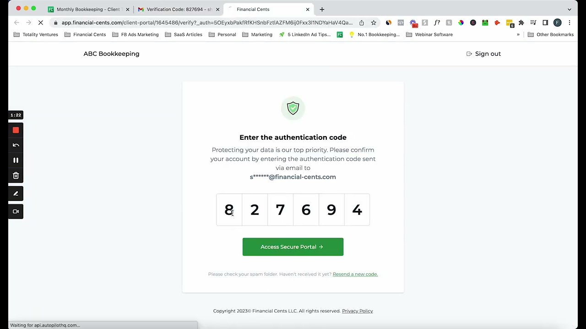This screenshot has height=329, width=586.
Task: Bookmark this page with star icon
Action: point(374,23)
